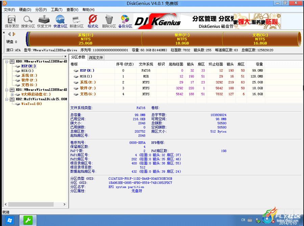The width and height of the screenshot is (304, 226).
Task: Select 软件(F:) in the disk tree
Action: point(29,80)
